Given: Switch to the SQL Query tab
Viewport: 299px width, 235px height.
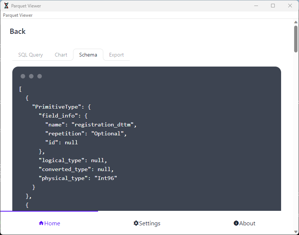Looking at the screenshot, I should (31, 55).
